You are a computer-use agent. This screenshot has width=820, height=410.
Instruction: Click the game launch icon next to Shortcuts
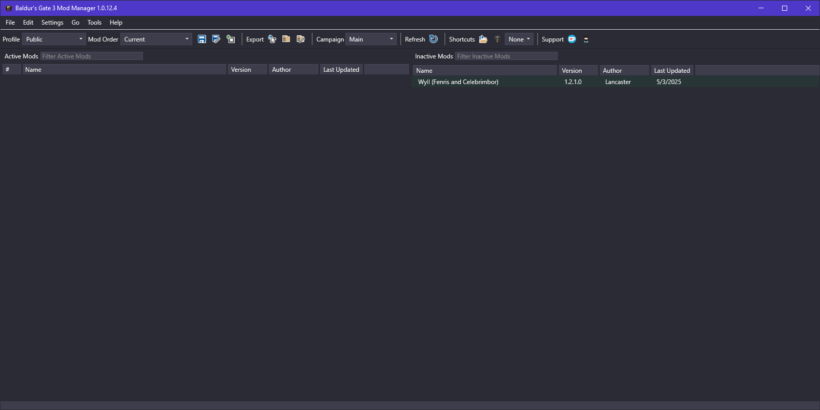point(497,39)
